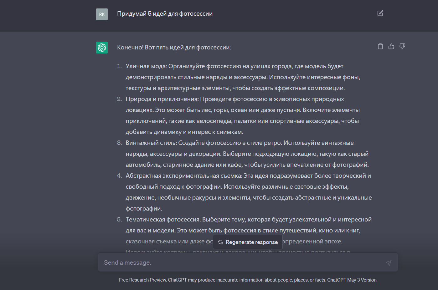The height and width of the screenshot is (290, 438).
Task: Click the prompt text "Придумай 5 идей для фотосессии"
Action: [x=165, y=14]
